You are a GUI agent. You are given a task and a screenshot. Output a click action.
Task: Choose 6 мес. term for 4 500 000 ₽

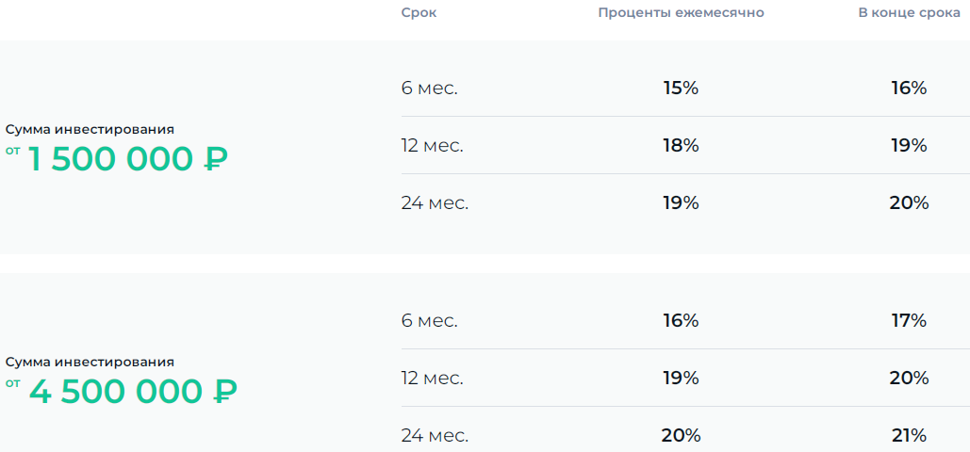429,321
